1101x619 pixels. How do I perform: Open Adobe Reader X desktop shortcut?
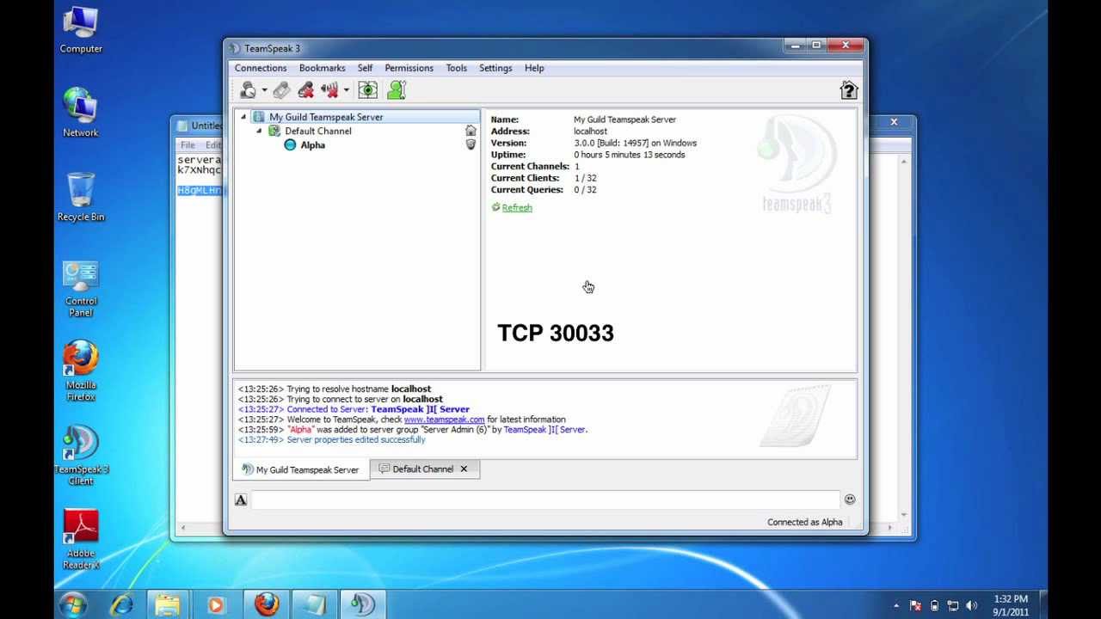click(x=81, y=539)
